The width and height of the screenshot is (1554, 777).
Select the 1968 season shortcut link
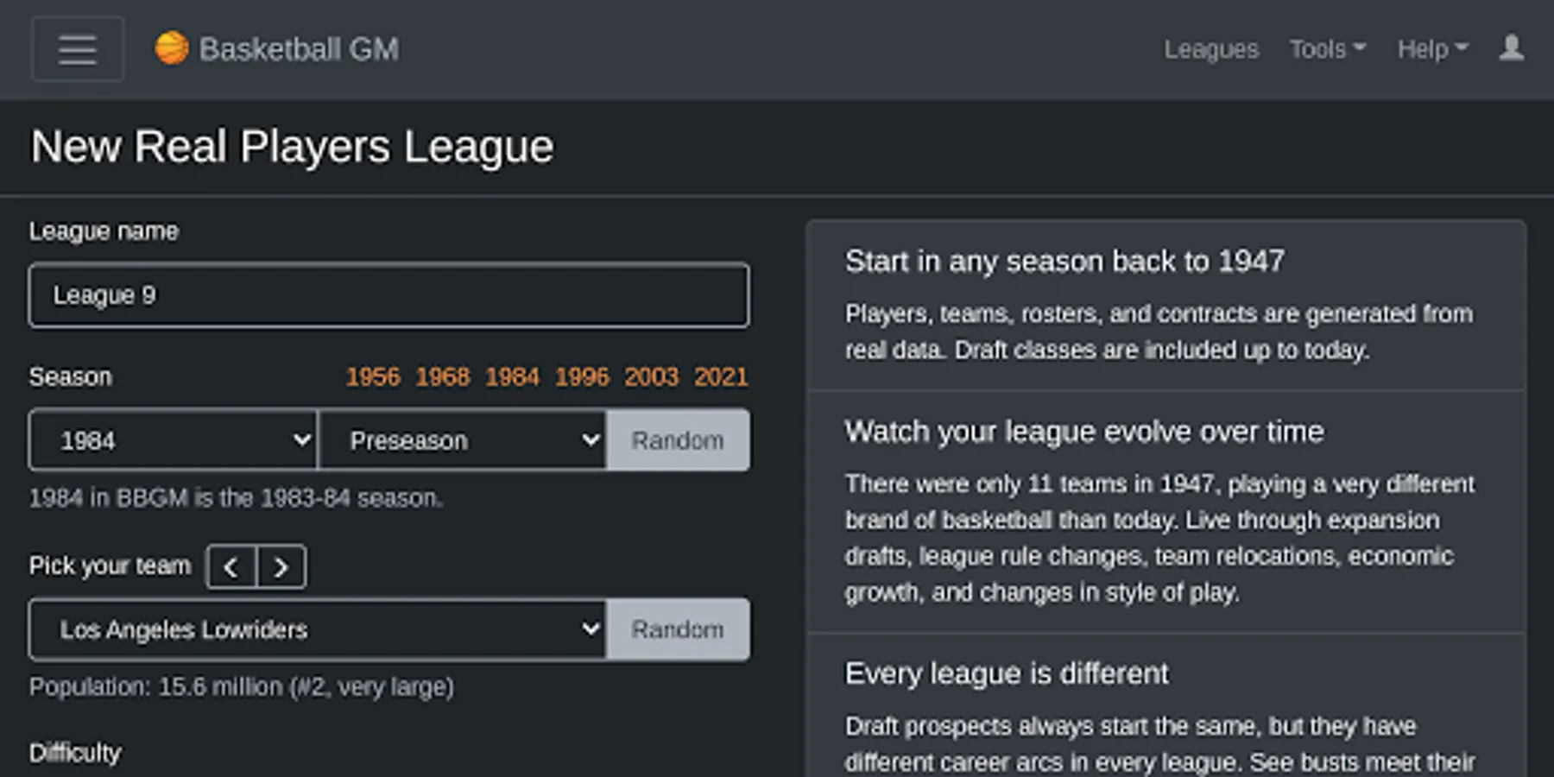click(x=443, y=377)
